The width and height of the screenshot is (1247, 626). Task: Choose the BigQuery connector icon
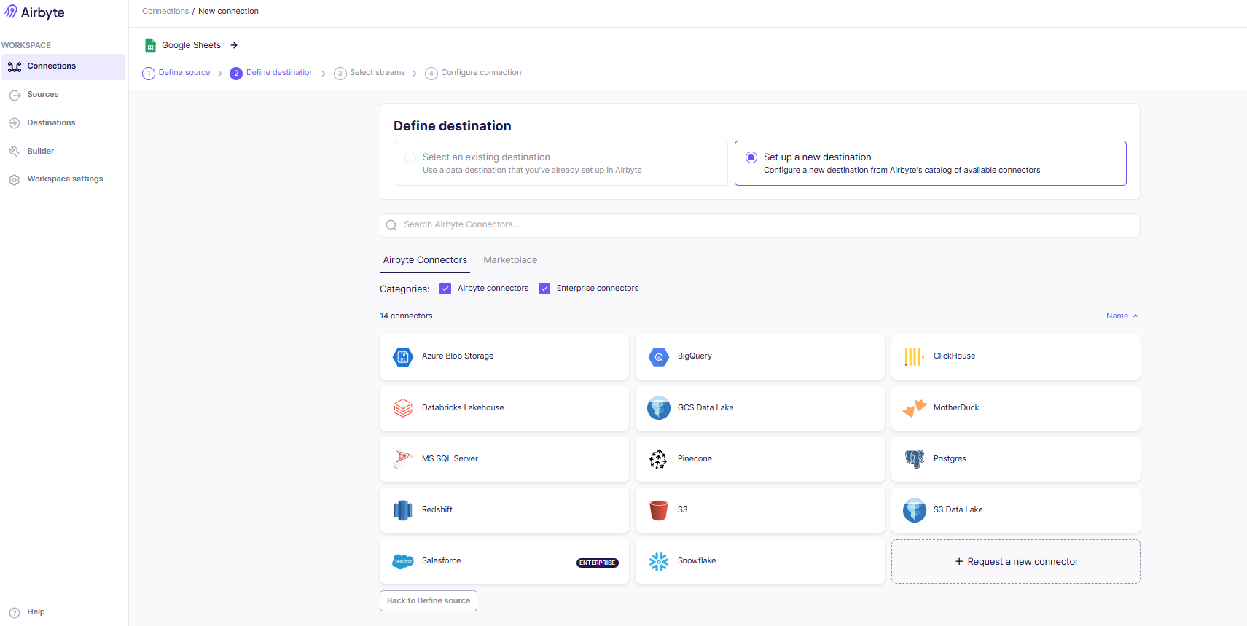(659, 357)
